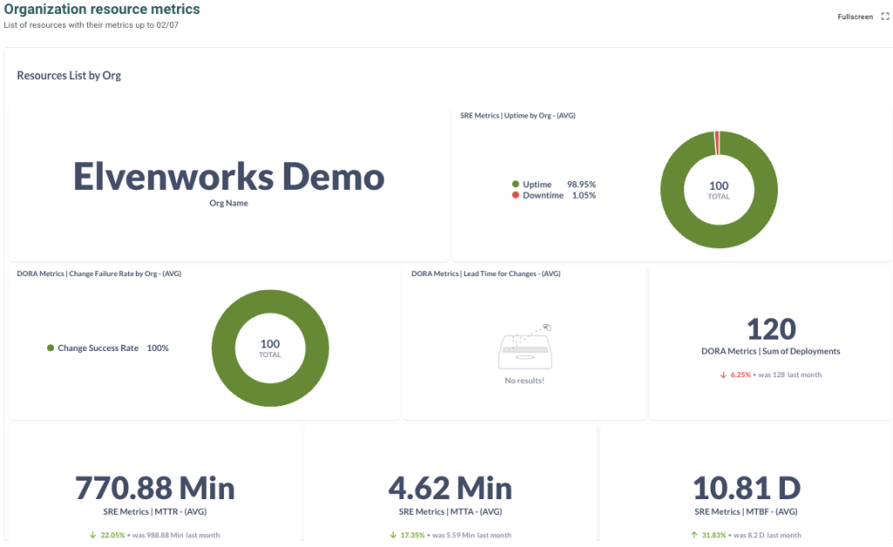Click the DORA Lead Time for Changes title
Screen dimensions: 893x547
pyautogui.click(x=486, y=273)
